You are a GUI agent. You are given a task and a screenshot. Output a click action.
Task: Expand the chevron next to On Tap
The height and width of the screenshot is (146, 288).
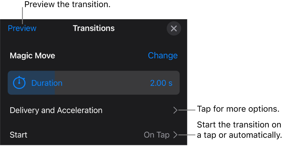tap(176, 135)
